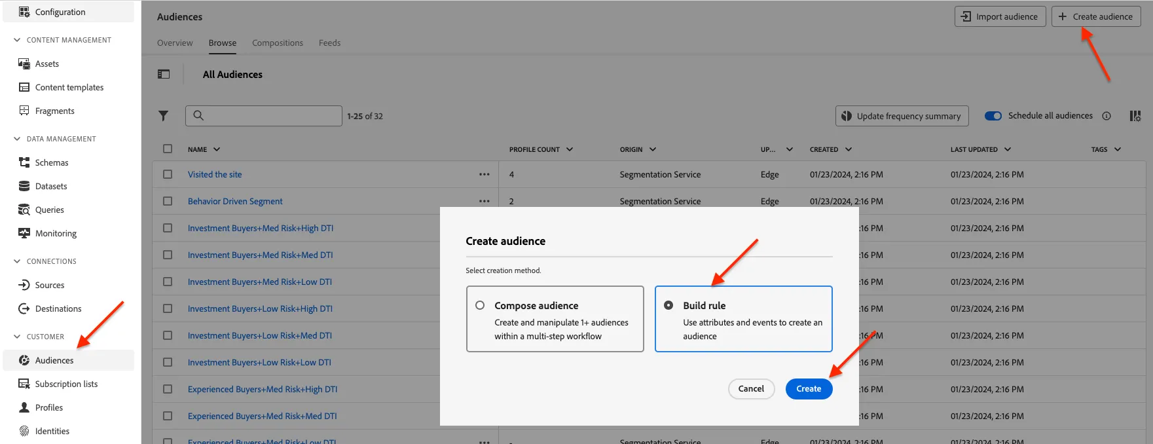Select the Browse tab
Screen dimensions: 1153x444
[223, 43]
